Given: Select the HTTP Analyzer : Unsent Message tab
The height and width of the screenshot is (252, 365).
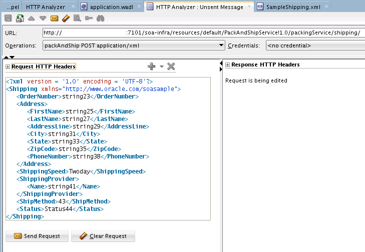Looking at the screenshot, I should point(199,7).
